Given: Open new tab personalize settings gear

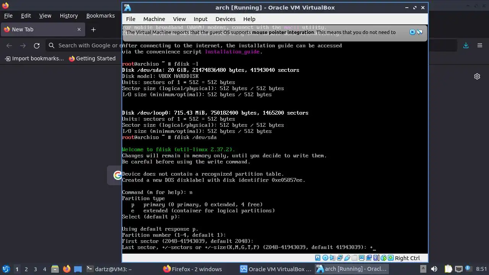Looking at the screenshot, I should (x=477, y=76).
